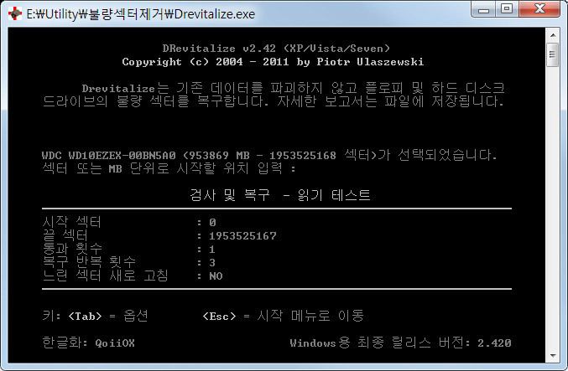Click the scrollbar down arrow
The height and width of the screenshot is (371, 568).
552,356
